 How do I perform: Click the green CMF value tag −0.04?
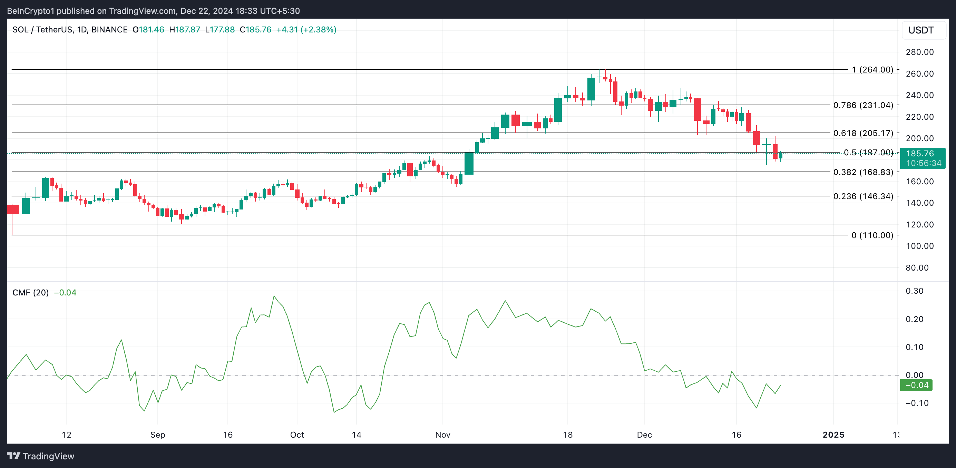[916, 385]
